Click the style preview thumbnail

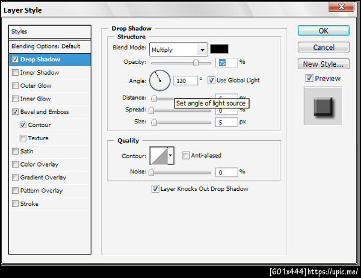click(x=322, y=106)
